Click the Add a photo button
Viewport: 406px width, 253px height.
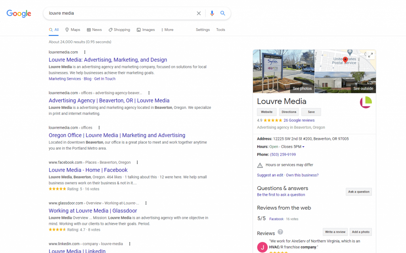(x=361, y=232)
